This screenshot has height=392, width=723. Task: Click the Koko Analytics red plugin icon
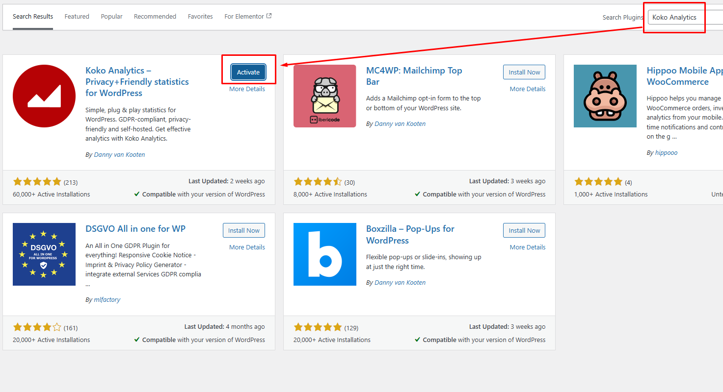point(44,96)
